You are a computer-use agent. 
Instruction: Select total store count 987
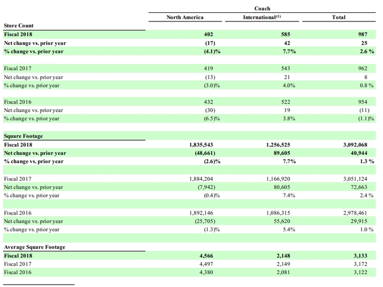pos(363,34)
